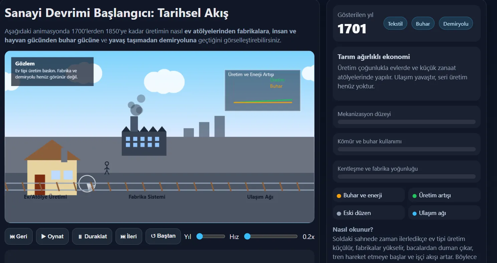Click the orange Buhar chart legend text

point(276,86)
